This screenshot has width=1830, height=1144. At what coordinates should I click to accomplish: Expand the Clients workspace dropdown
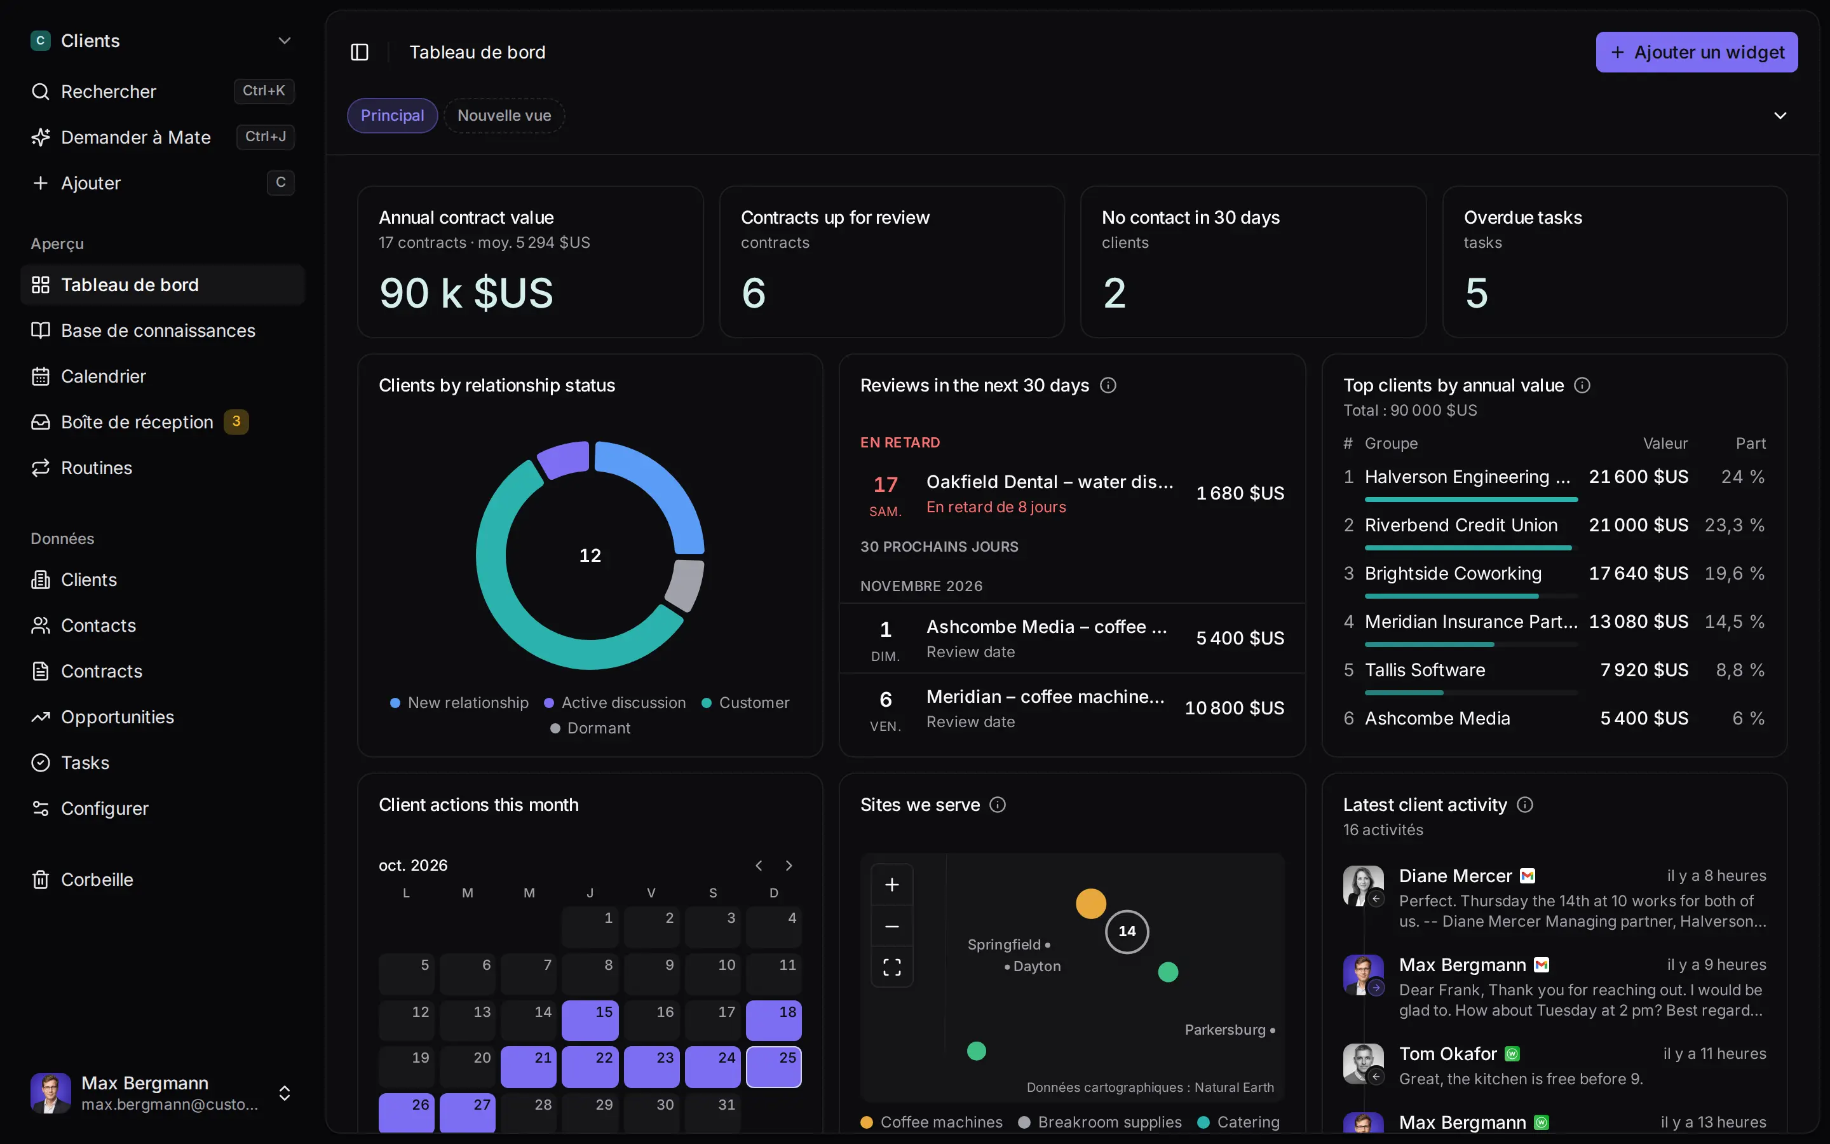[x=284, y=41]
